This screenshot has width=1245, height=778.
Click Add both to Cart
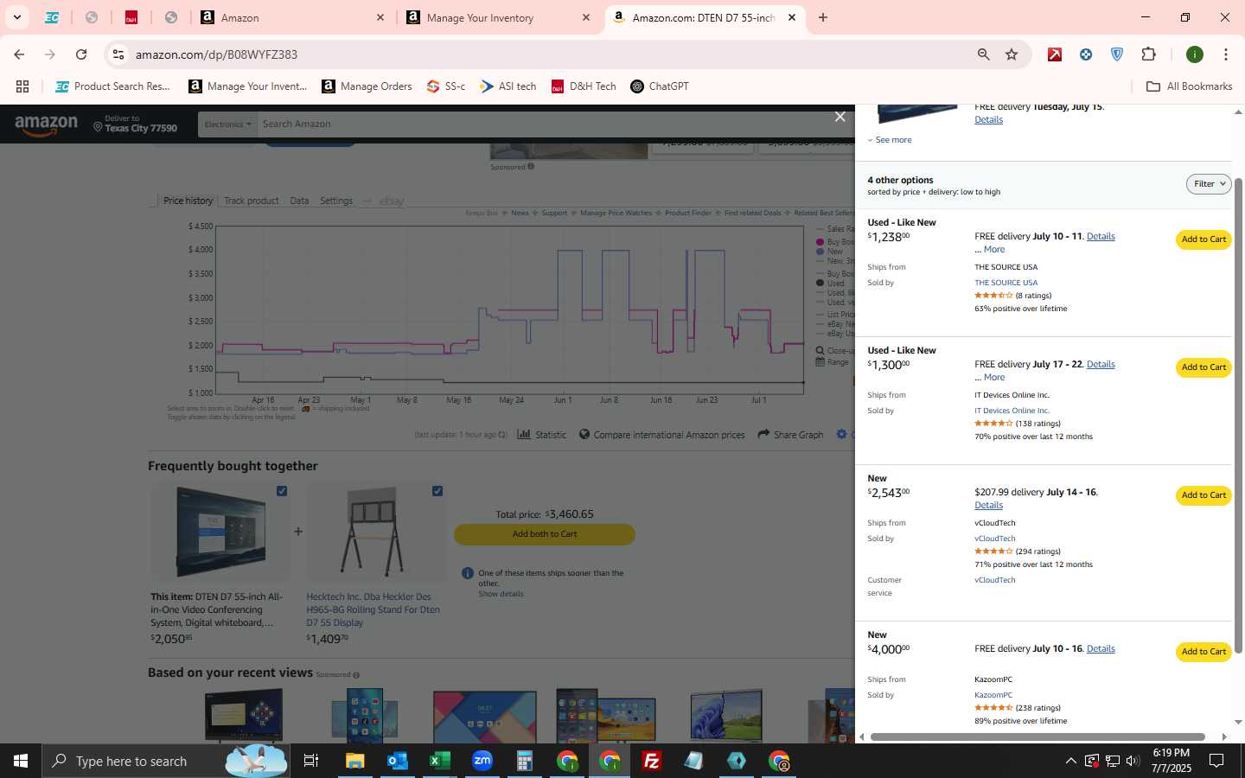click(545, 534)
